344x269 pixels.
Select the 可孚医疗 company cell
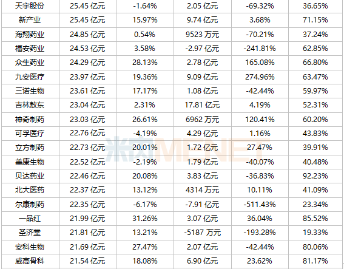tap(30, 134)
